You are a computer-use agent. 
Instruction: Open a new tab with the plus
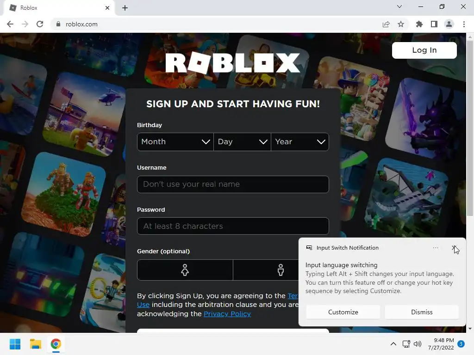(125, 8)
